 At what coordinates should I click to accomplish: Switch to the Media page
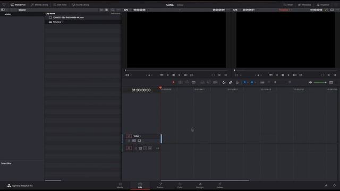coord(120,186)
